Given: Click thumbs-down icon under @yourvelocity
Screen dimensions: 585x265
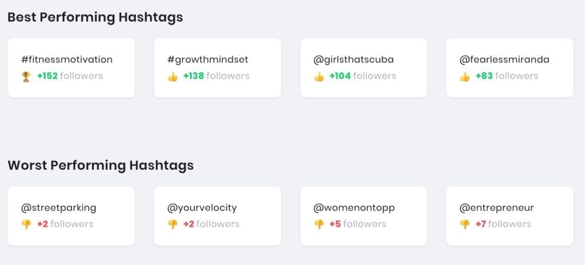Looking at the screenshot, I should pyautogui.click(x=173, y=225).
